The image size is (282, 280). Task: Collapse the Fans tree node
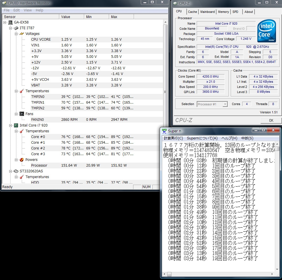click(x=16, y=114)
